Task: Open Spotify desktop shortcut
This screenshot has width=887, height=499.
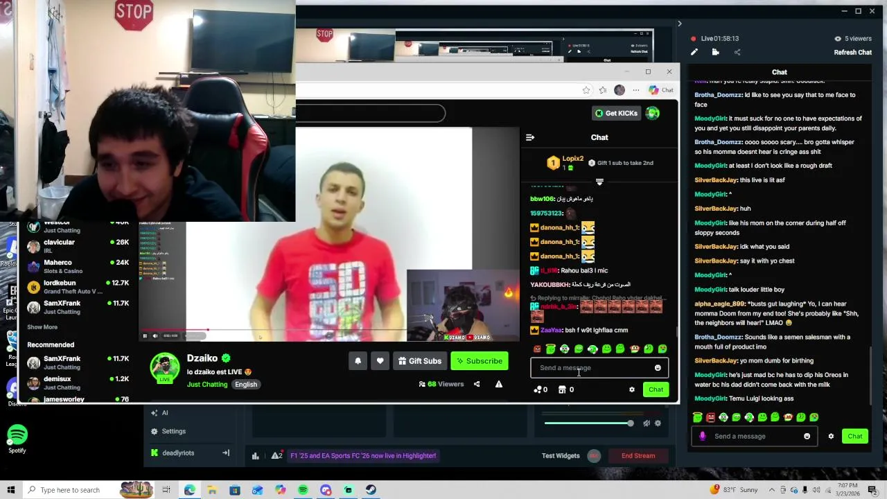Action: point(17,439)
